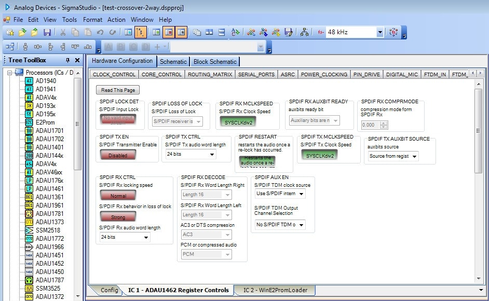Click the Link Compile Connect icon
This screenshot has width=489, height=301.
pos(251,32)
